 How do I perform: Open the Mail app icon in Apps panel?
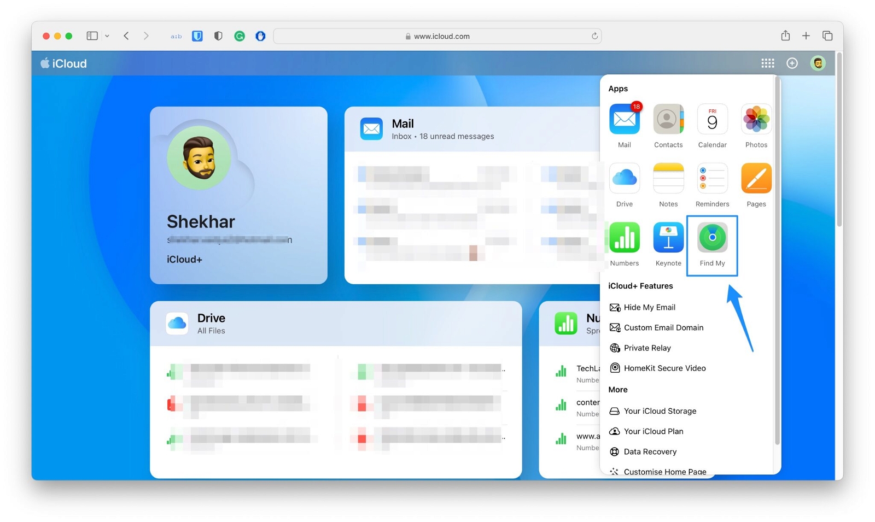(624, 119)
